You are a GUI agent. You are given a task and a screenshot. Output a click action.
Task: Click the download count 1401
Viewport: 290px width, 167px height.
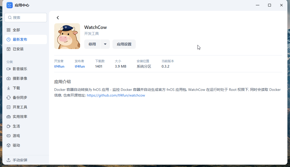click(98, 67)
